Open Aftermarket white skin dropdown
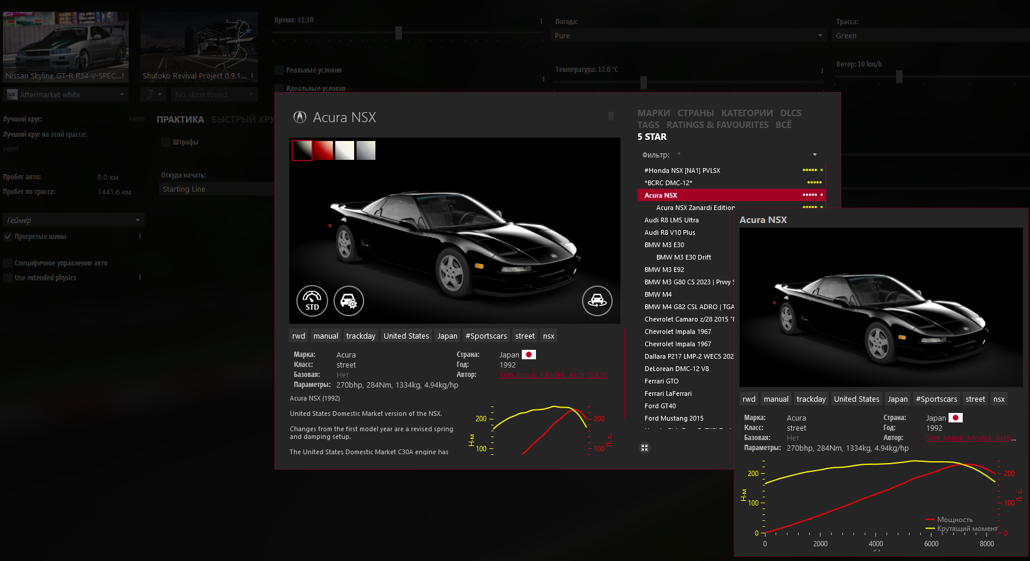 (66, 94)
